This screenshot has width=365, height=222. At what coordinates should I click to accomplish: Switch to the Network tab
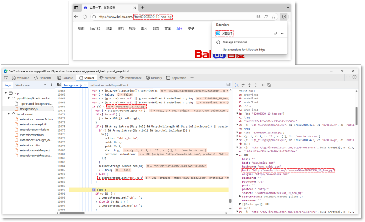[108, 78]
